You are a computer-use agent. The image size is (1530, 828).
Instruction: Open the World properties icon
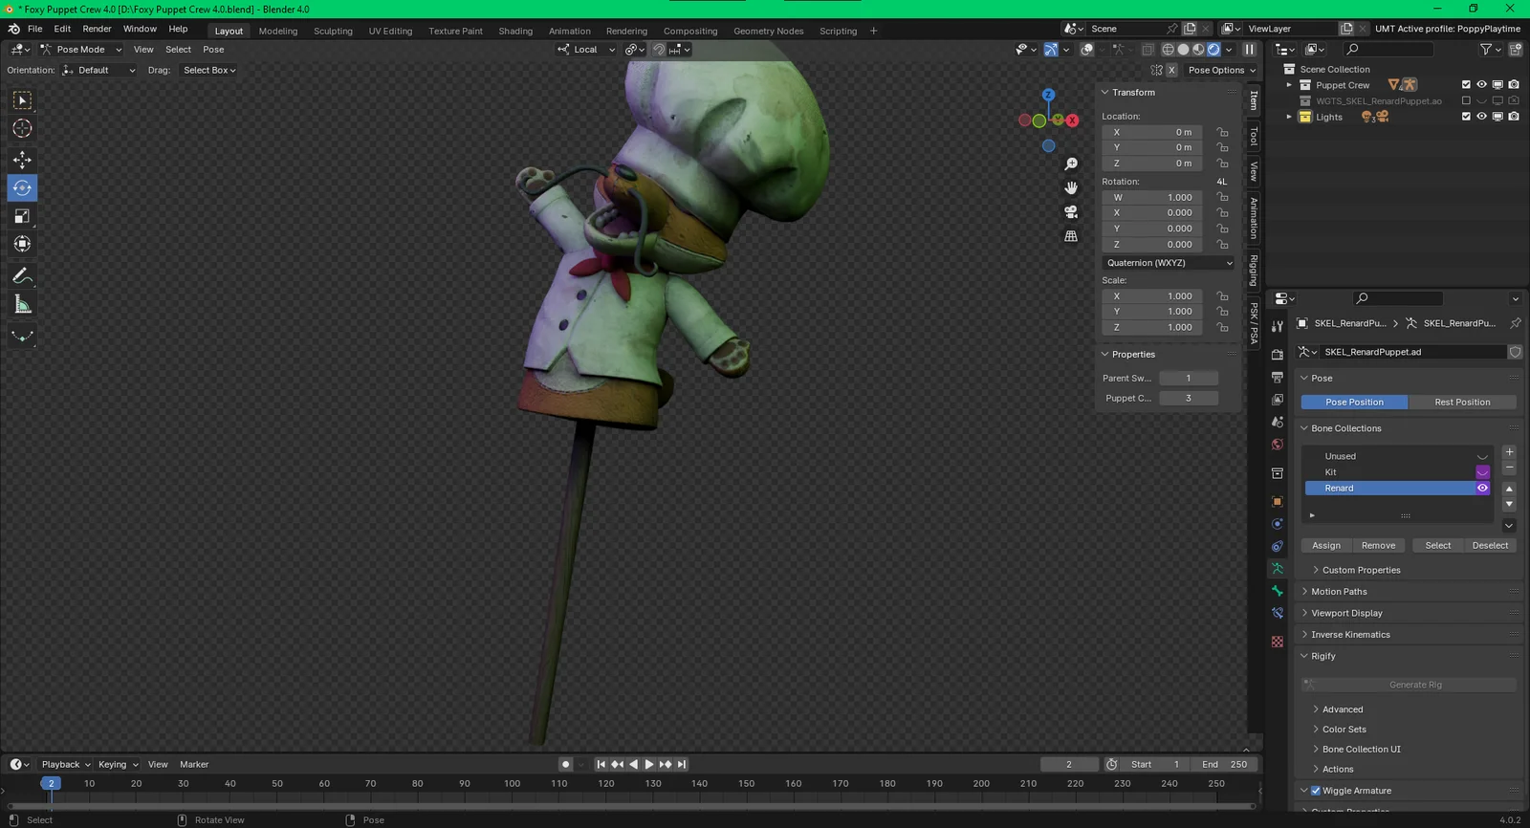pos(1278,445)
